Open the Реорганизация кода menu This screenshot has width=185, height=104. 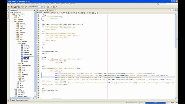click(37, 4)
